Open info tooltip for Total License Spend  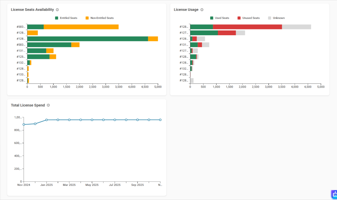pyautogui.click(x=48, y=105)
